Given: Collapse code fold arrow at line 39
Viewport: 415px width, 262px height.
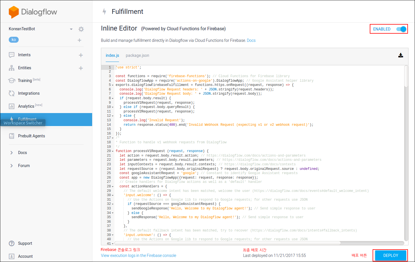Looking at the screenshot, I should pyautogui.click(x=113, y=235).
